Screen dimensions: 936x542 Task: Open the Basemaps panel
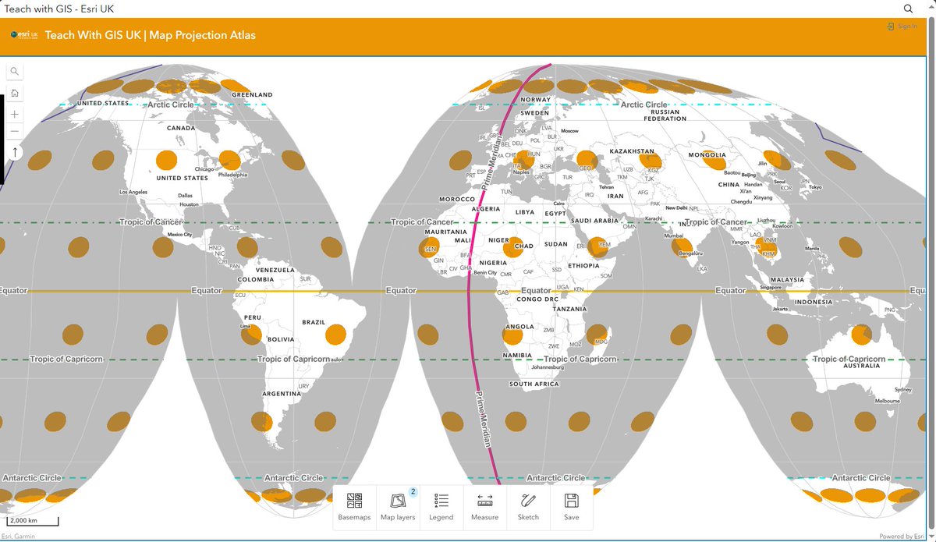pos(355,508)
